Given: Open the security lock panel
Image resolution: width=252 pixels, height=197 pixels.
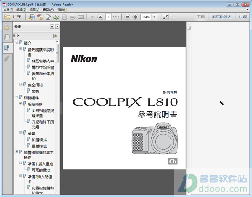Looking at the screenshot, I should pos(7,27).
